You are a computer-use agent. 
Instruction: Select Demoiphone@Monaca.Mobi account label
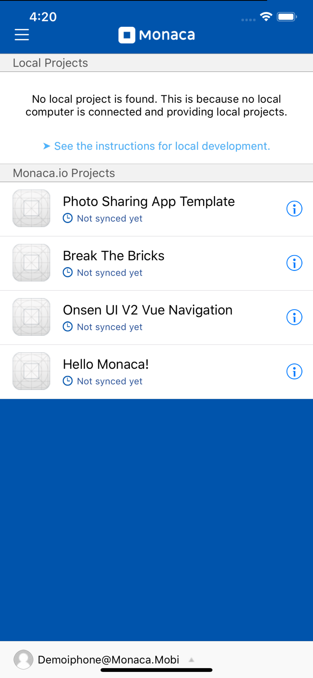coord(108,660)
